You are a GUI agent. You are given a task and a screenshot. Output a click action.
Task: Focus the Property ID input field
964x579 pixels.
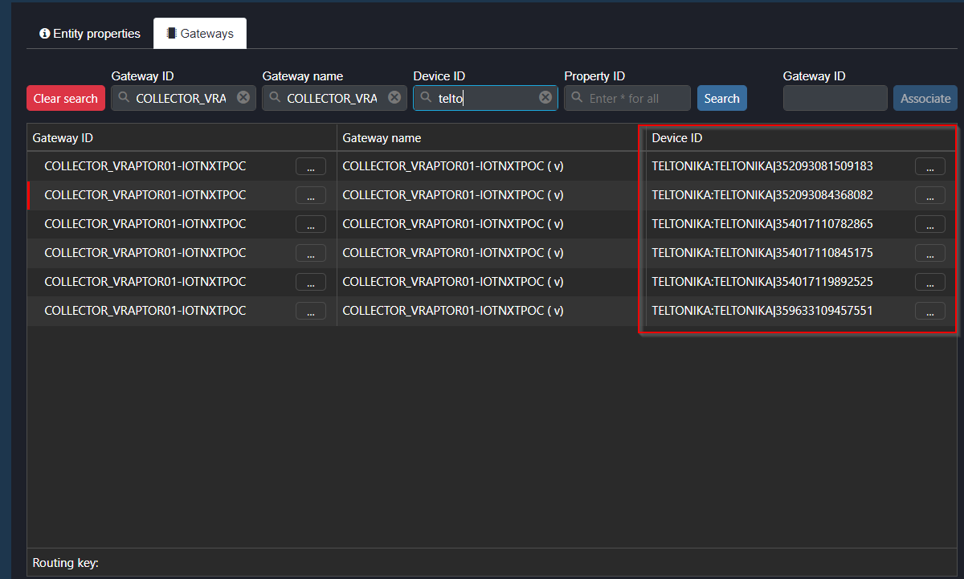(x=627, y=98)
